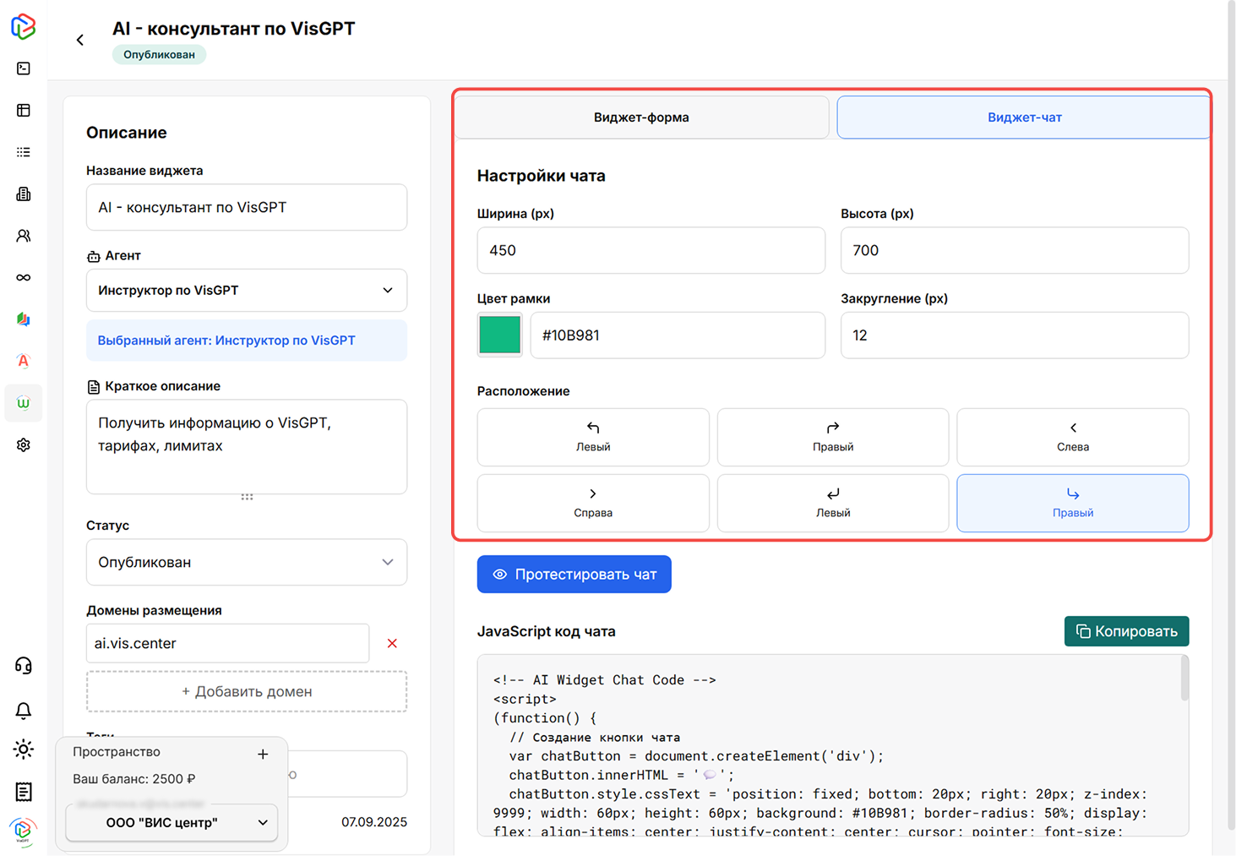Click the infinity icon in sidebar
This screenshot has width=1236, height=856.
(x=24, y=278)
